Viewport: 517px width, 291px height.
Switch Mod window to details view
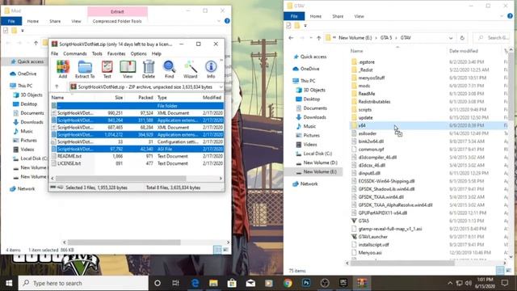pos(217,250)
